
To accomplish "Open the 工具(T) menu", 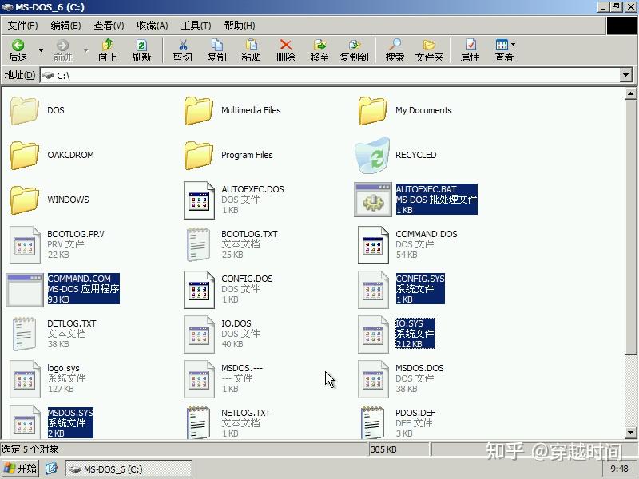I will (196, 26).
